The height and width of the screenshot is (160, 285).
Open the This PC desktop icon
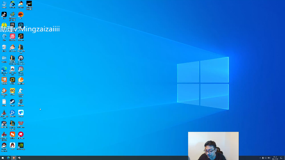(x=4, y=4)
